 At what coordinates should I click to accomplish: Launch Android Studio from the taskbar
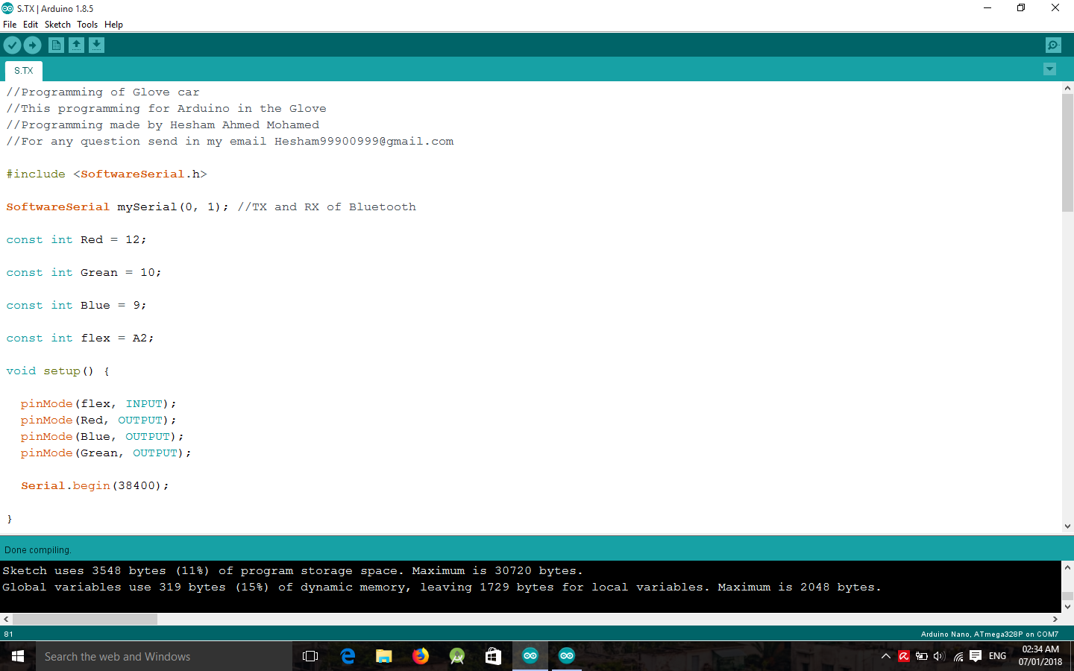(x=456, y=656)
